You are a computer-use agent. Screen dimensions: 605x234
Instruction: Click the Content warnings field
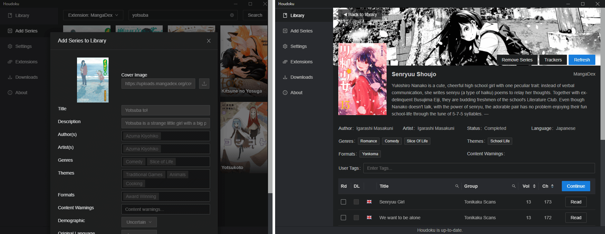tap(166, 209)
